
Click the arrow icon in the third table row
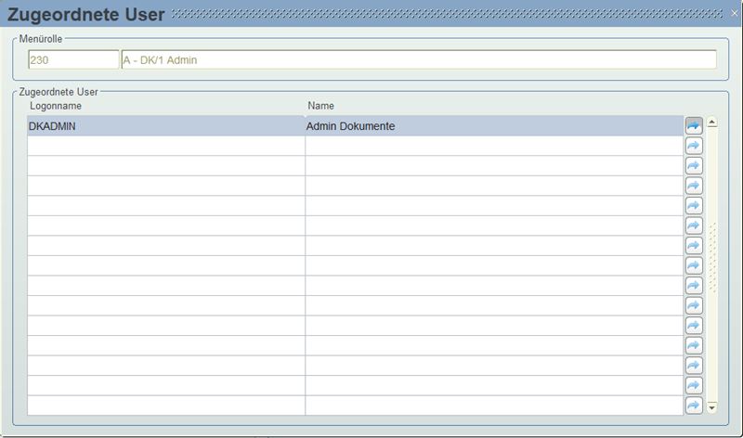694,165
